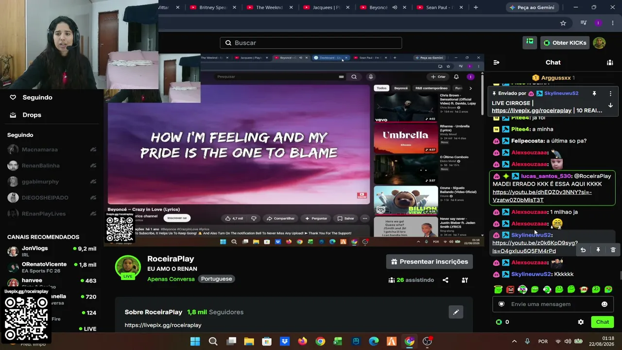Open Microsoft Edge from the taskbar

click(374, 341)
